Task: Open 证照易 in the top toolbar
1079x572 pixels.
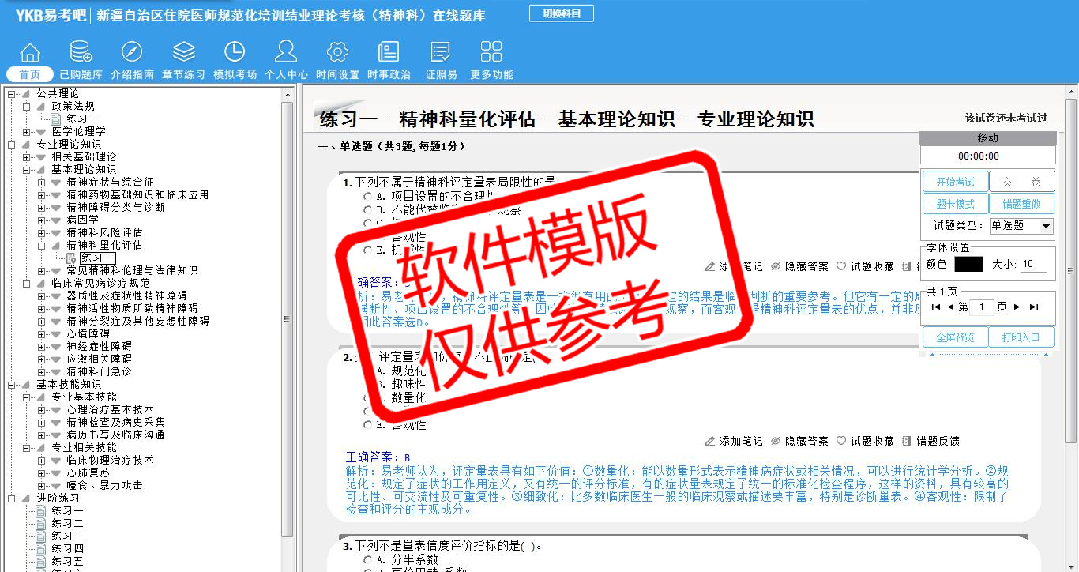Action: [x=441, y=61]
